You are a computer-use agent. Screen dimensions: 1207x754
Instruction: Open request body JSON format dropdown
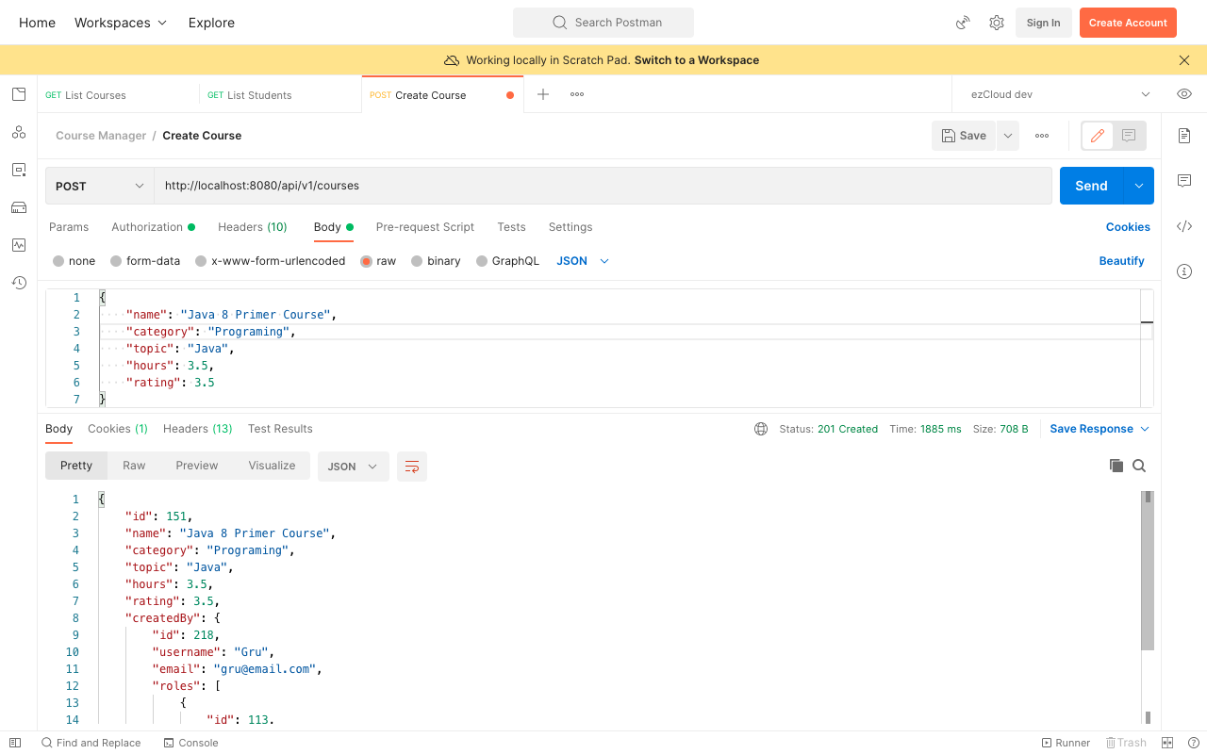(x=583, y=261)
